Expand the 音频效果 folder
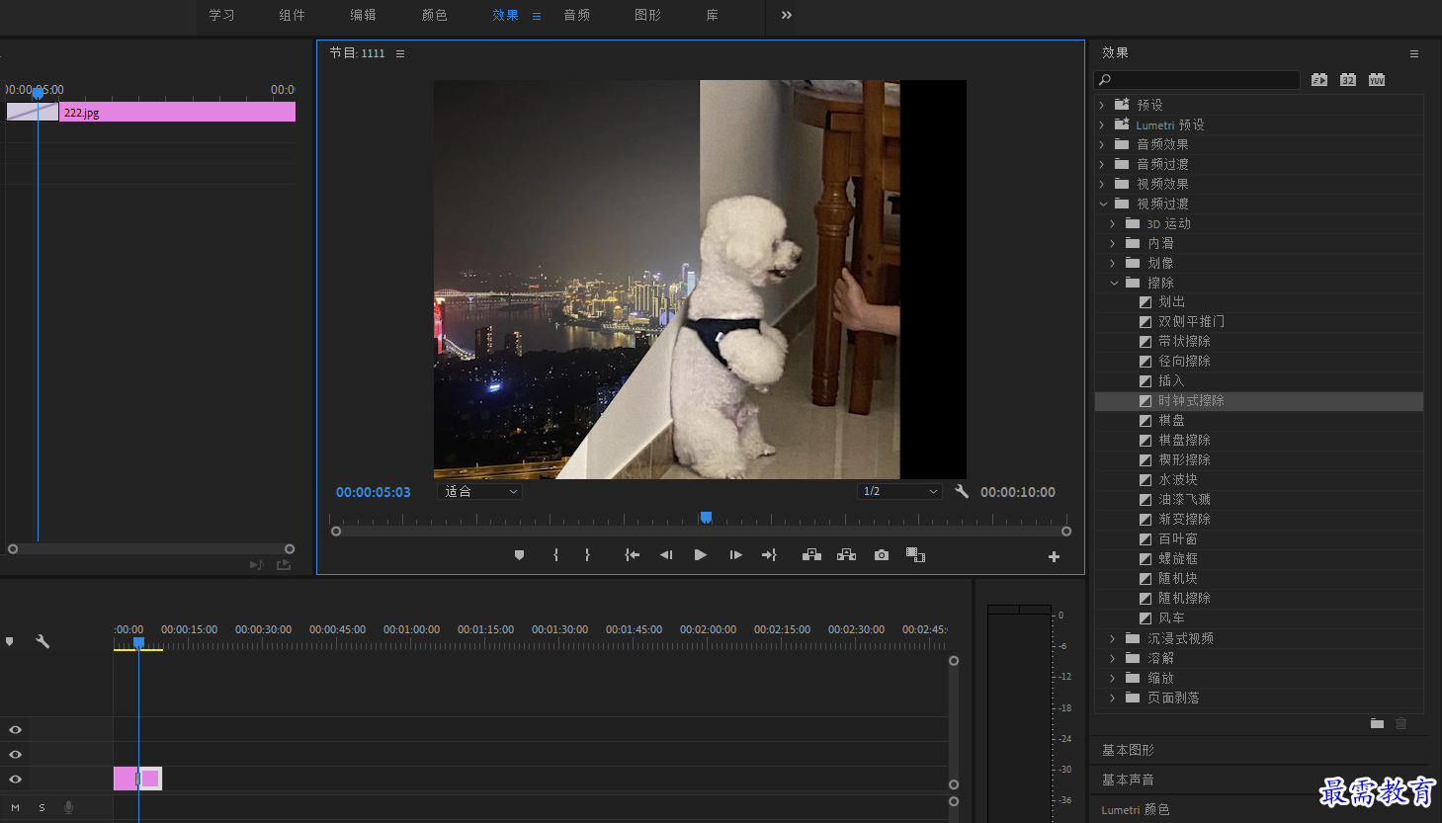Screen dimensions: 1442x823 [1102, 144]
